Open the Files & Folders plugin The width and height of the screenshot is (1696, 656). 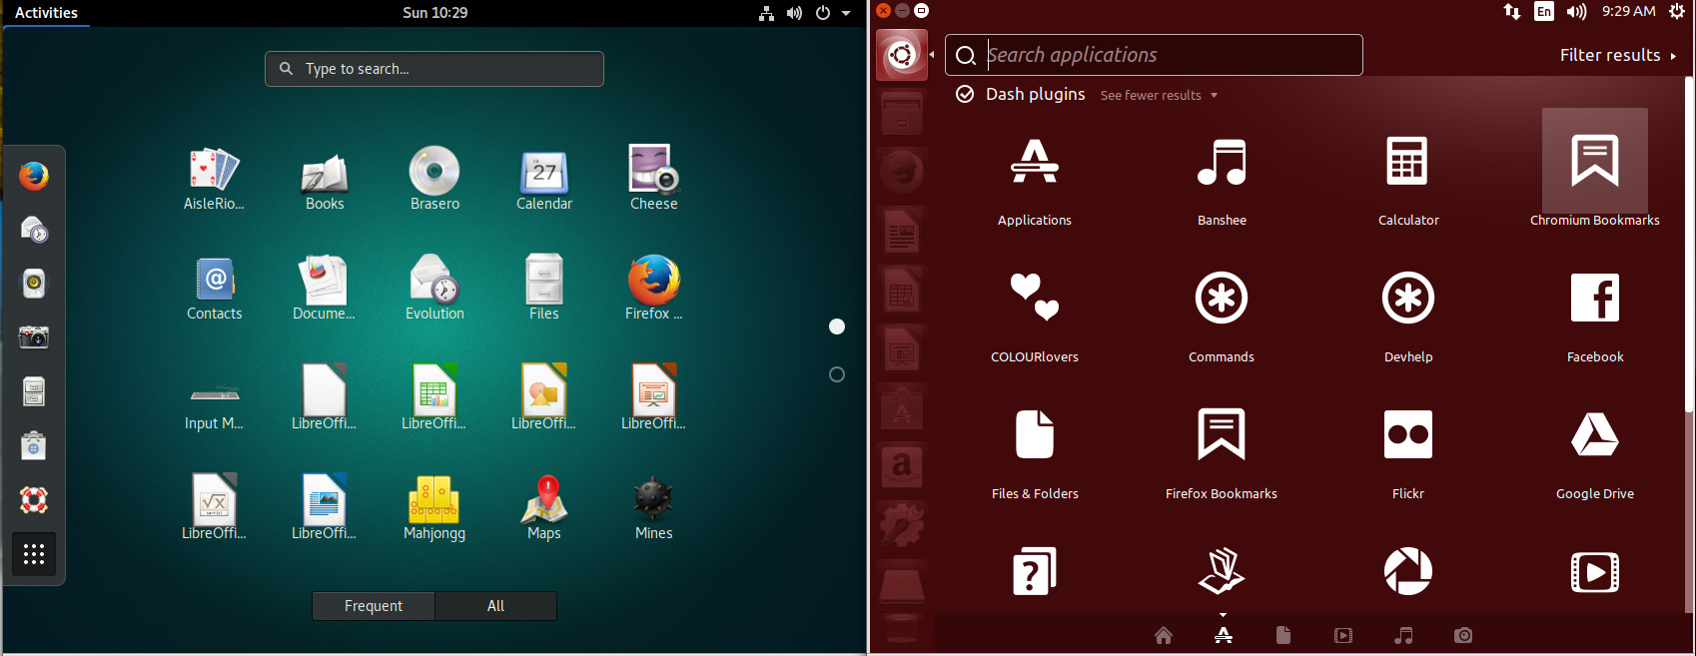[1035, 434]
